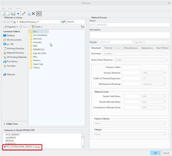The width and height of the screenshot is (172, 156).
Task: Edit selected material with the pencil icon
Action: [x=24, y=14]
